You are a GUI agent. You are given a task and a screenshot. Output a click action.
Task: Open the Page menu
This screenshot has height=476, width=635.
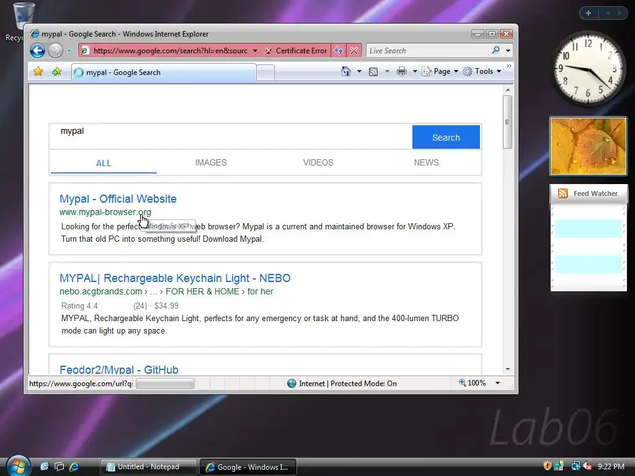tap(440, 71)
